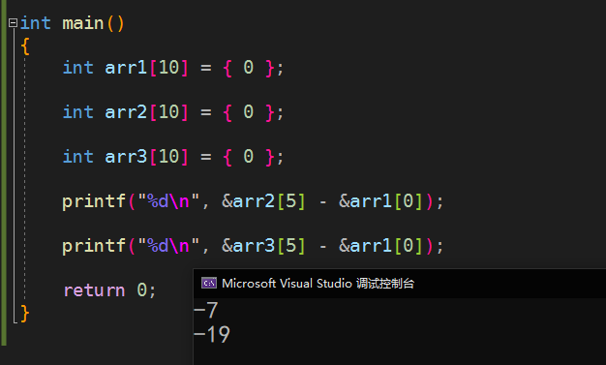Click the 'int arr2[10] = { 0 };' line

[173, 112]
